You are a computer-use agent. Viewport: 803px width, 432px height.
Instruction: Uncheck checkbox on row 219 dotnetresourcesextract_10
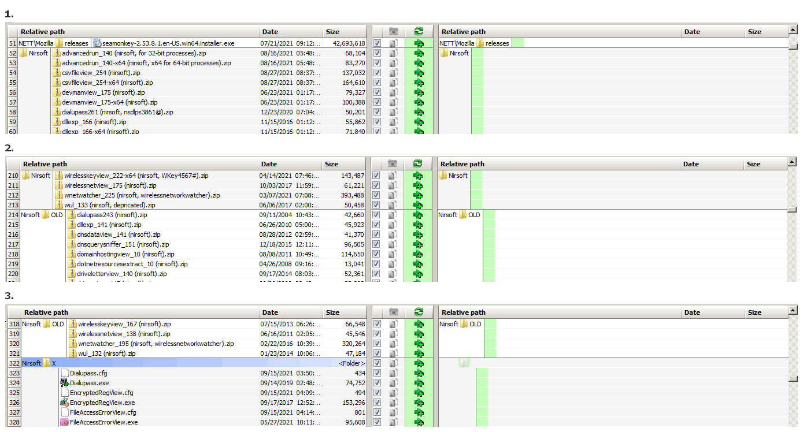(377, 264)
